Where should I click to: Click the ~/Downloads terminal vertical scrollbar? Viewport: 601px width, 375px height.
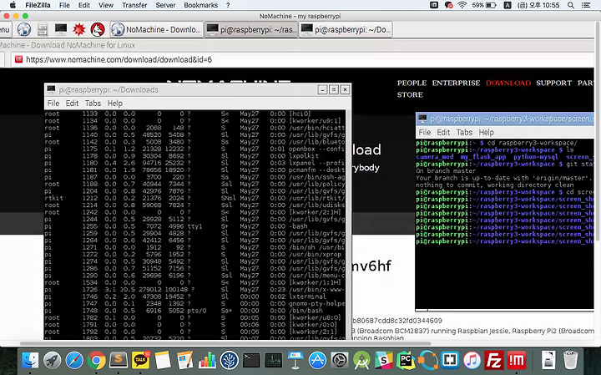point(348,225)
